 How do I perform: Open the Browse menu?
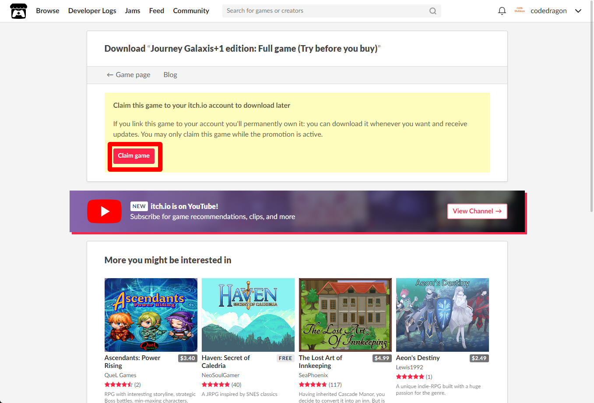pyautogui.click(x=48, y=11)
